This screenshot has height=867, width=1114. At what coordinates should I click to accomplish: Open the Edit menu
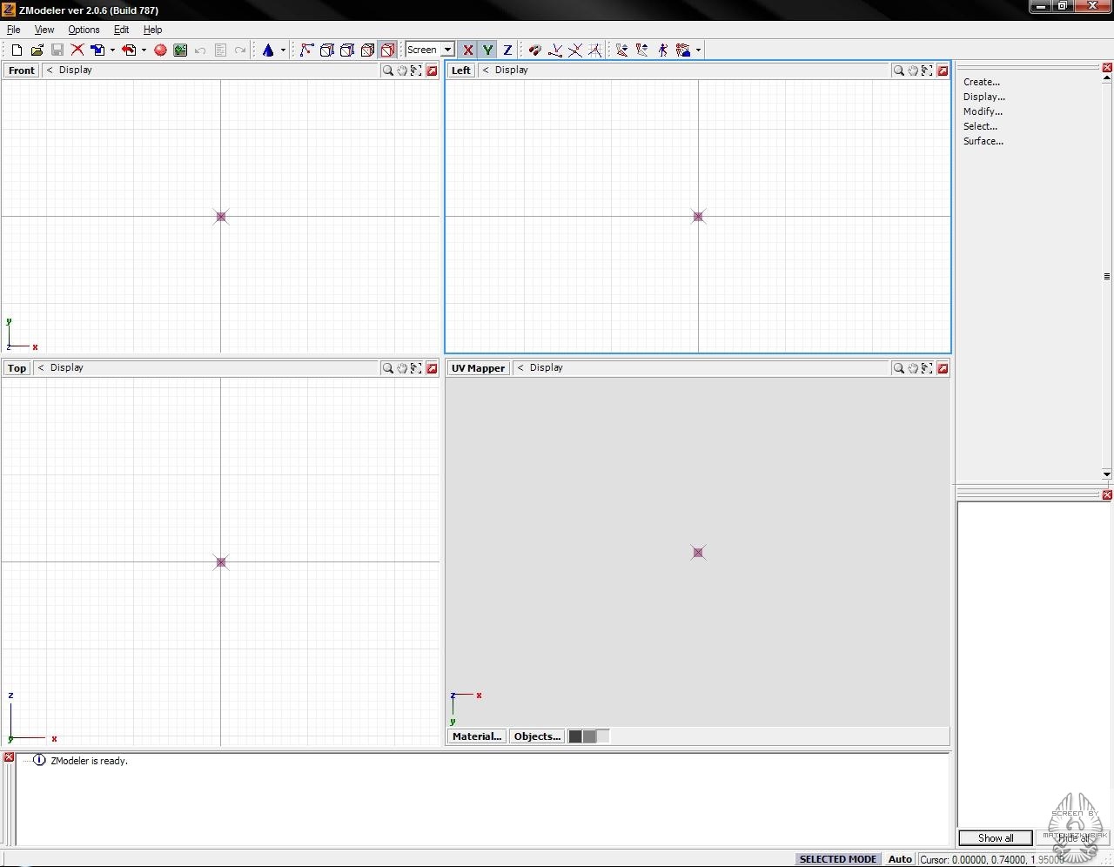tap(121, 30)
